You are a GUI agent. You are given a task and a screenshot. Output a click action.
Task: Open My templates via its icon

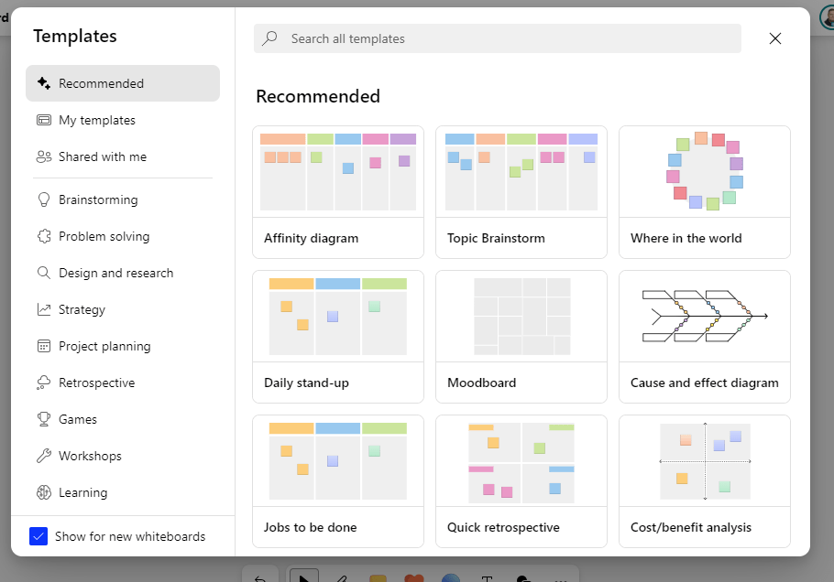43,120
